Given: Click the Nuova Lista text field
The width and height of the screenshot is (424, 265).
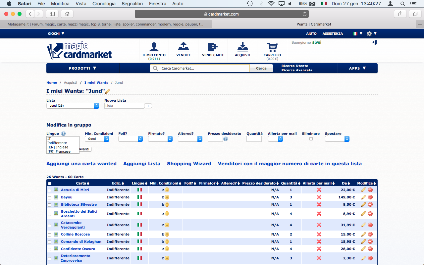Looking at the screenshot, I should [x=124, y=106].
